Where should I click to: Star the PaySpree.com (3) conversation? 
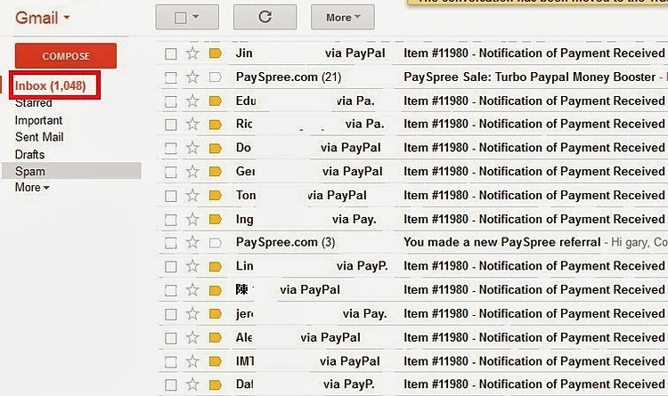pyautogui.click(x=192, y=243)
